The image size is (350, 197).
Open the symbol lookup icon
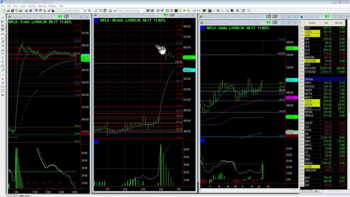click(53, 11)
